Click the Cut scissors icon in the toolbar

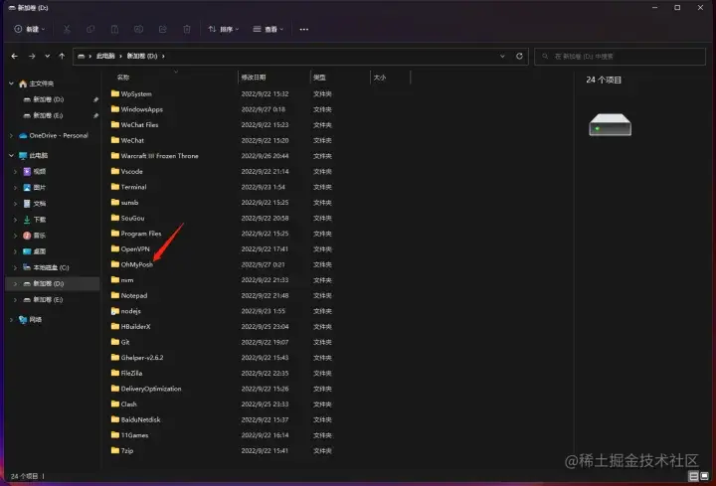pos(67,29)
